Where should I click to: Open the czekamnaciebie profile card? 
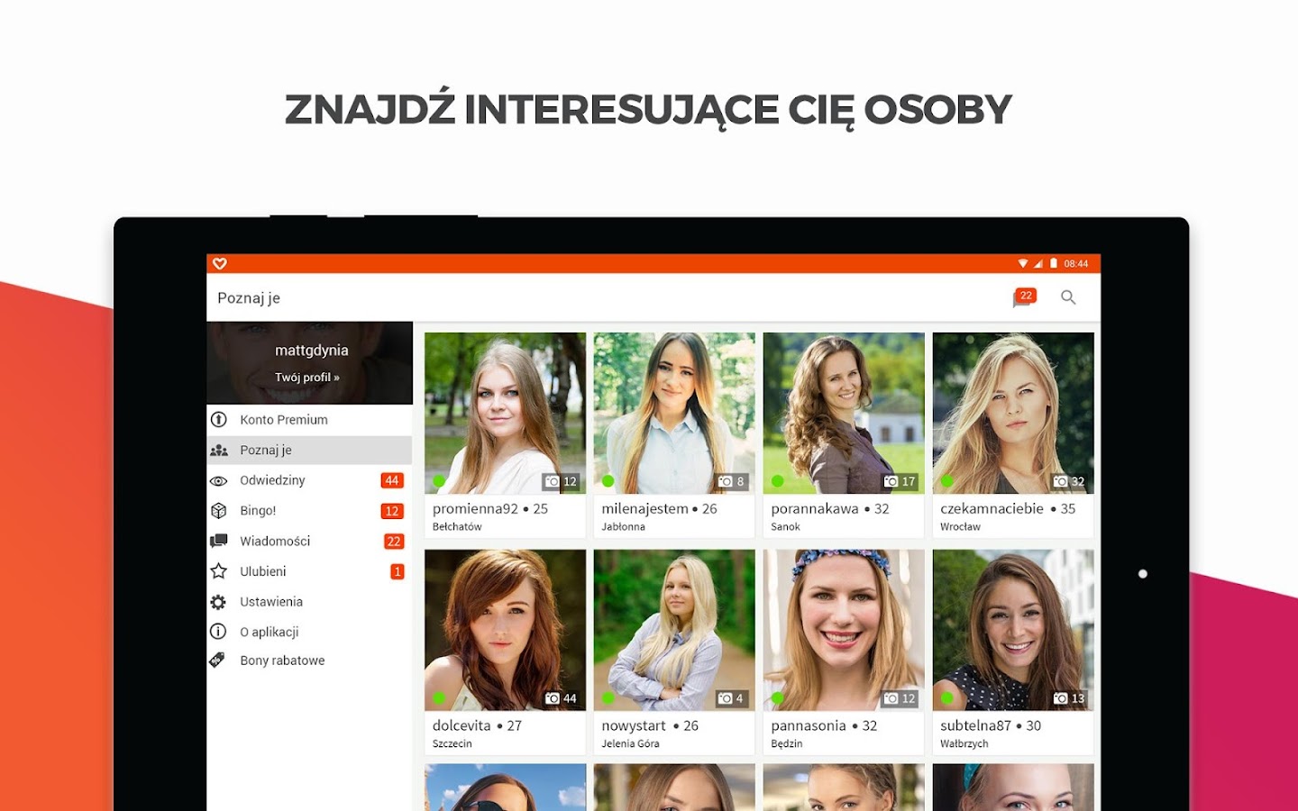1013,435
